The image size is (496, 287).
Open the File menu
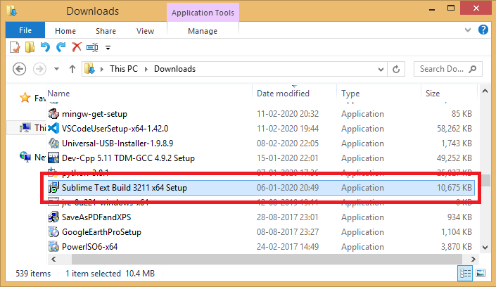(x=25, y=31)
